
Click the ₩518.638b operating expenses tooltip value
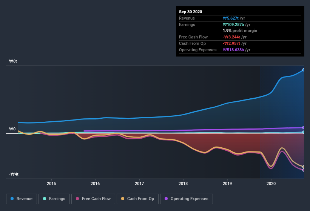(x=235, y=50)
